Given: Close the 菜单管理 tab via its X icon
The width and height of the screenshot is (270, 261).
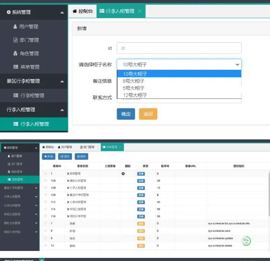Looking at the screenshot, I should [x=120, y=147].
